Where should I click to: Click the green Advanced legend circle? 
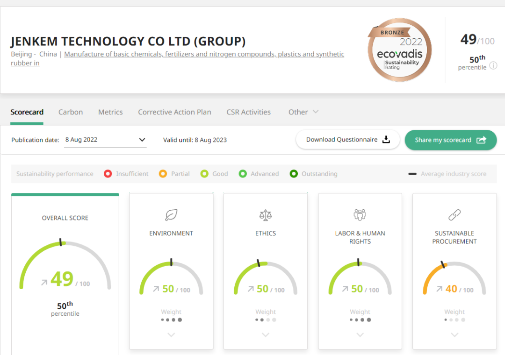[x=243, y=174]
